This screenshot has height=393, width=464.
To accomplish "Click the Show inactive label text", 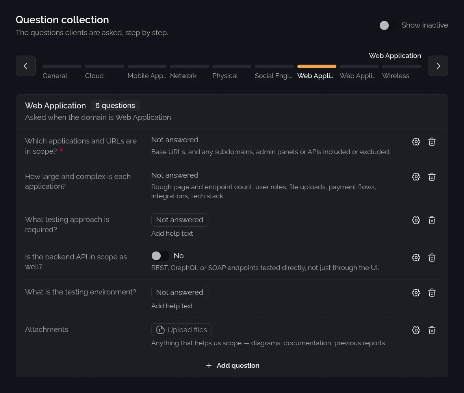I will pyautogui.click(x=425, y=25).
